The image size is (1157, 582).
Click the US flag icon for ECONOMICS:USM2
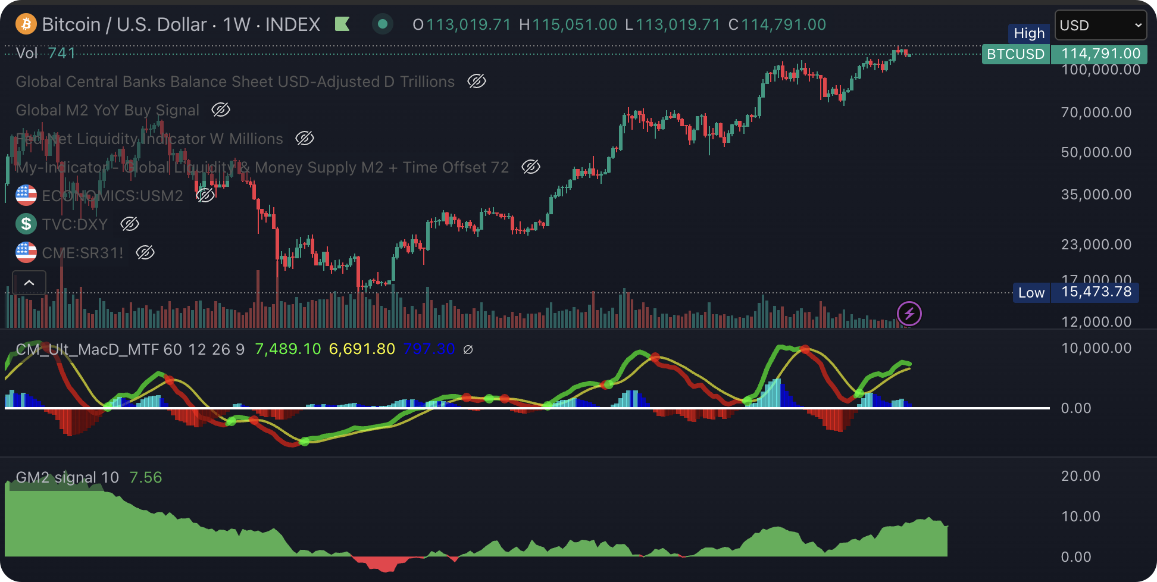[x=26, y=195]
